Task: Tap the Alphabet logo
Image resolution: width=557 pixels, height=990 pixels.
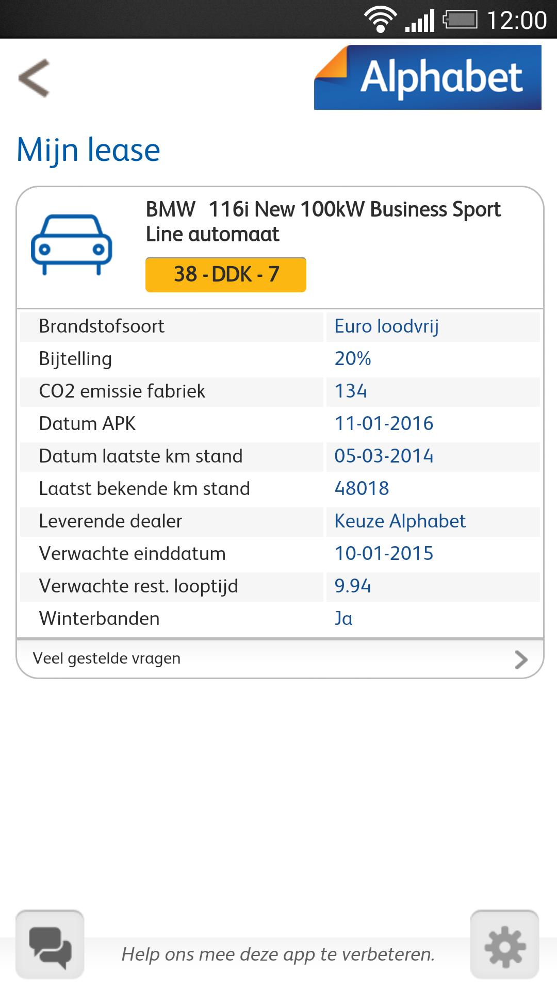Action: point(428,77)
